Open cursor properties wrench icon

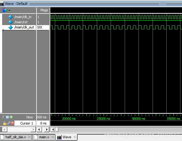click(9, 123)
